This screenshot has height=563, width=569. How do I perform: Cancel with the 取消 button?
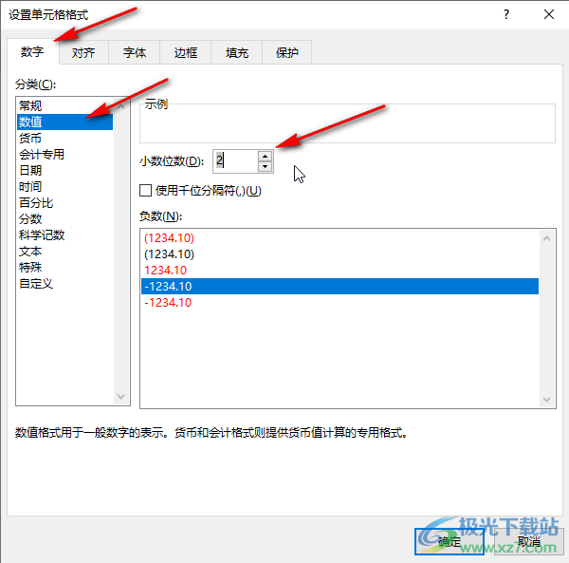click(528, 541)
